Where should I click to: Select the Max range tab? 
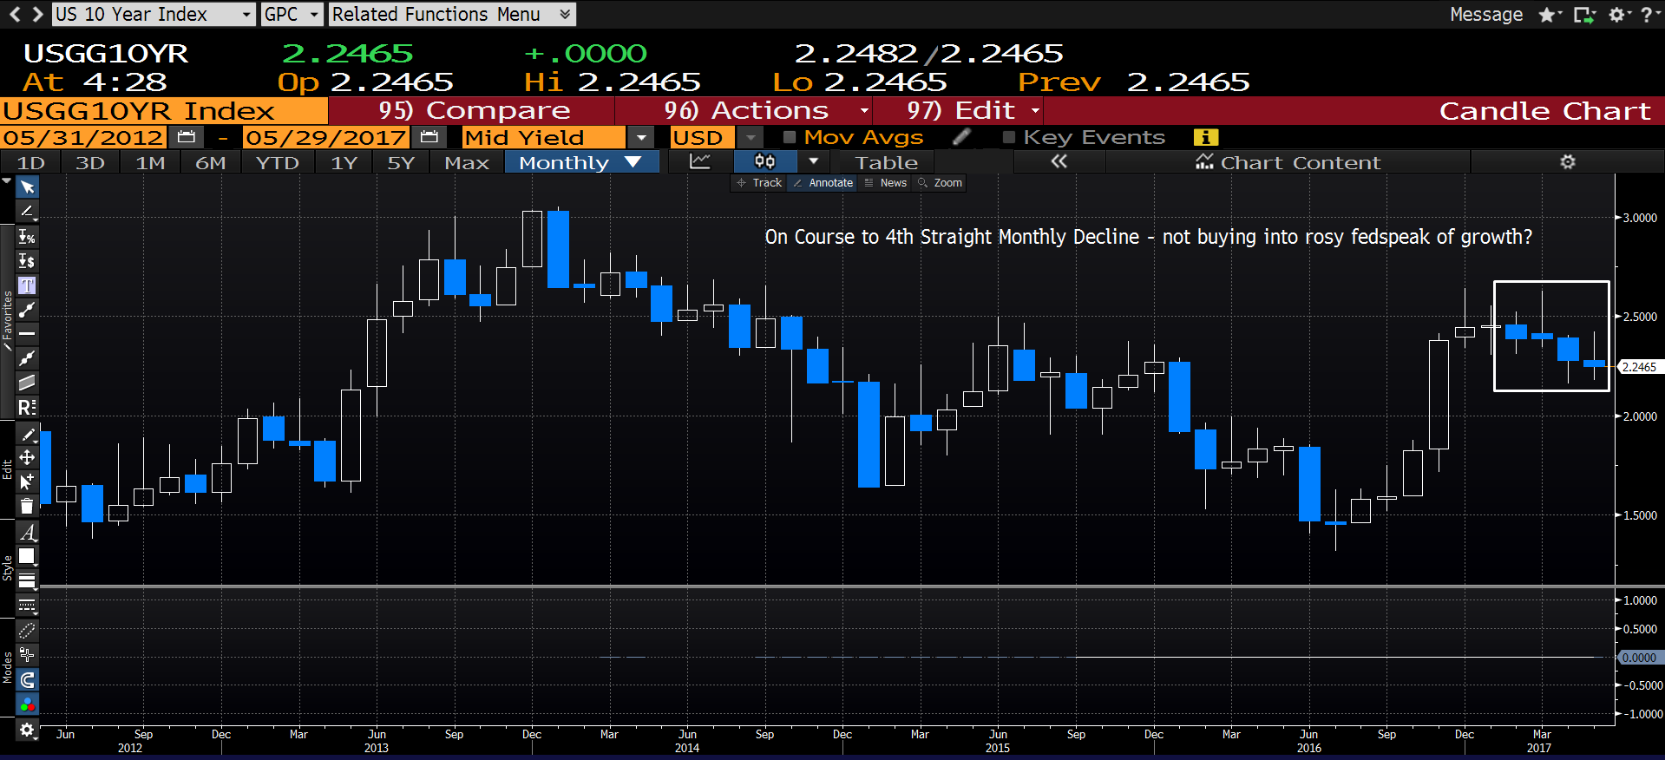point(467,162)
